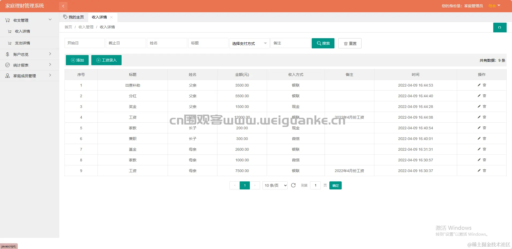Collapse the sidebar with the arrow button
The image size is (512, 249).
(63, 6)
